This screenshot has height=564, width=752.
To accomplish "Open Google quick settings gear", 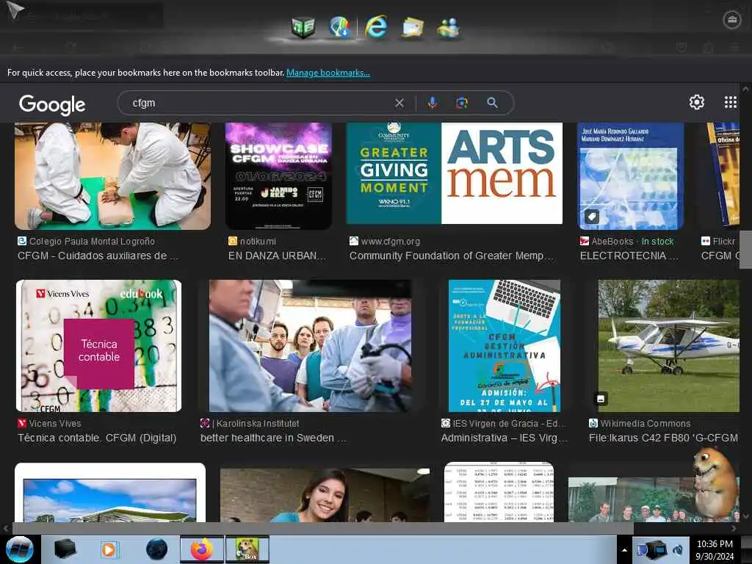I will pos(696,102).
